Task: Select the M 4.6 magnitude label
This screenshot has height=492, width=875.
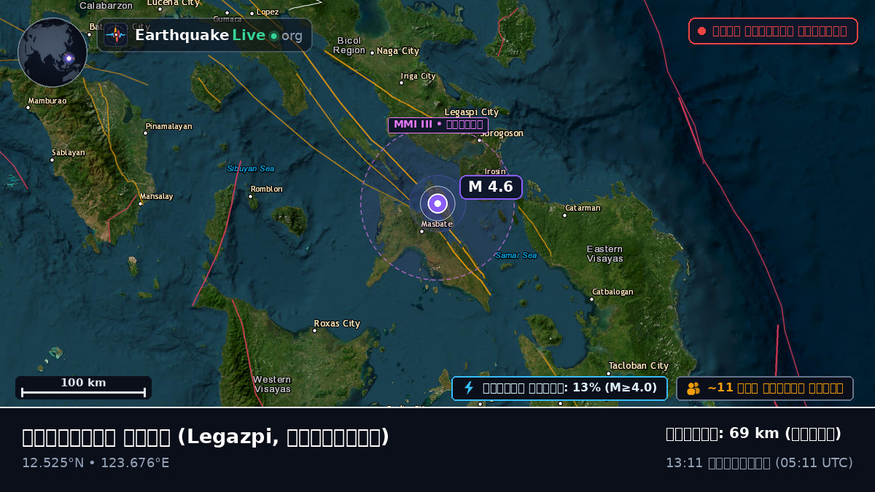Action: click(x=491, y=187)
